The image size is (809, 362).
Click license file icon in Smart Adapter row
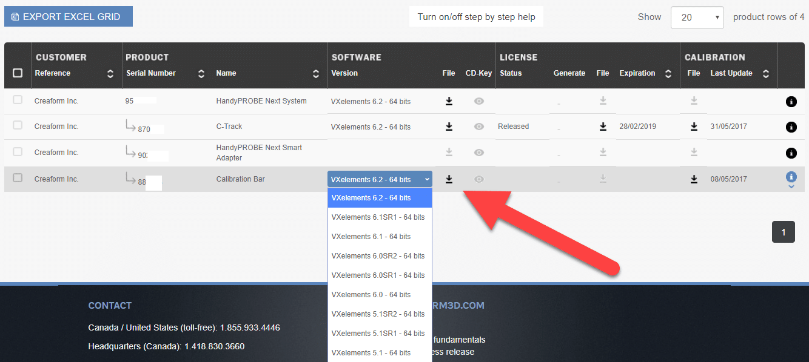pyautogui.click(x=603, y=153)
